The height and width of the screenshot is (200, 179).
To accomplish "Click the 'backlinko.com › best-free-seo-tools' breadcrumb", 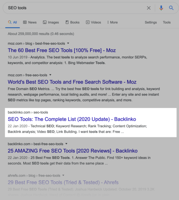I will tap(36, 144).
